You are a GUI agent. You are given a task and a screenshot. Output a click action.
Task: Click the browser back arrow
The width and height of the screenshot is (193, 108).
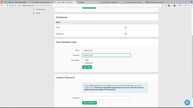(x=2, y=5)
